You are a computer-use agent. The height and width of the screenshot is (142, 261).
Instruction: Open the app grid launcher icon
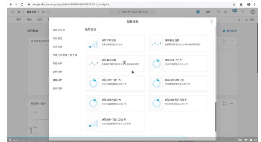tap(12, 12)
